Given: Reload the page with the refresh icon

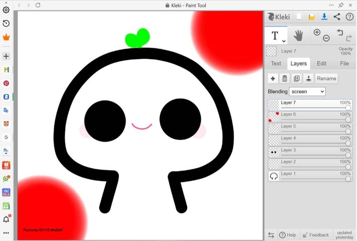Looking at the screenshot, I should pyautogui.click(x=38, y=5).
